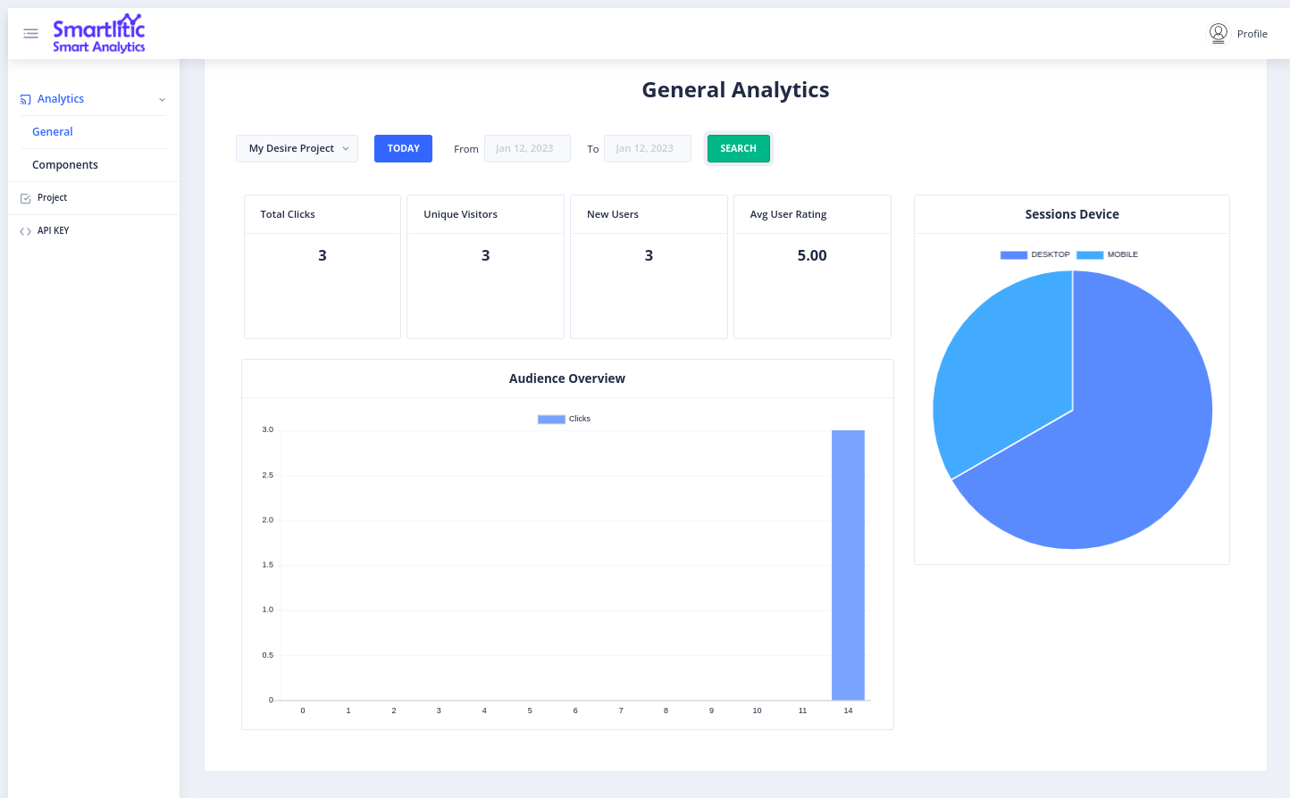The height and width of the screenshot is (798, 1290).
Task: Click the Avg User Rating heading
Action: 788,214
